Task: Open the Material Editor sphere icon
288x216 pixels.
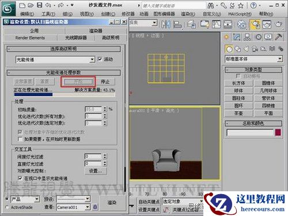Action: click(241, 24)
